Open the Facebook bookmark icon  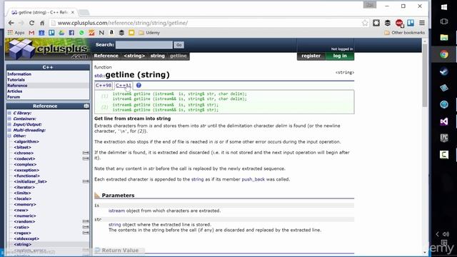tap(71, 33)
